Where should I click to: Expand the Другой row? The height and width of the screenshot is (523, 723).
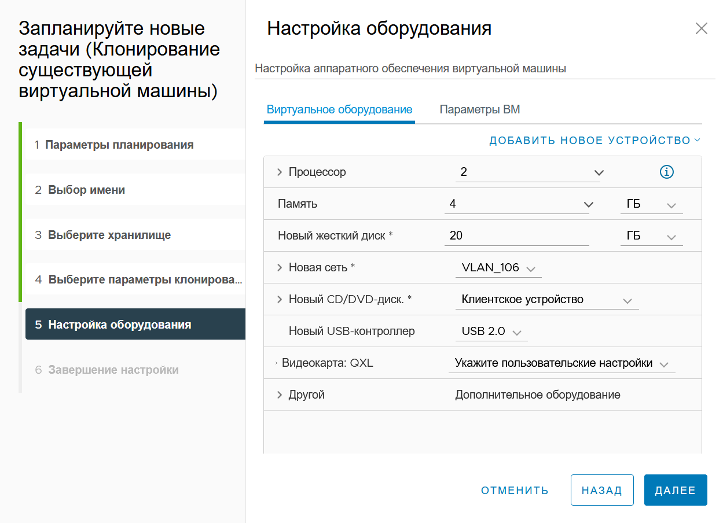click(x=280, y=395)
